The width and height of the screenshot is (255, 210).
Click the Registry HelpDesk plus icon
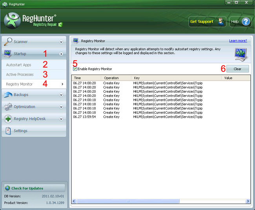8,119
